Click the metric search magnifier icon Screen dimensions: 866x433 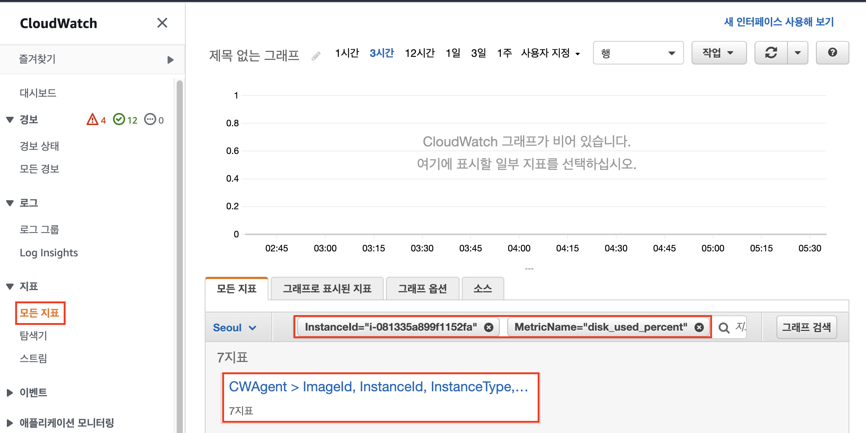[x=724, y=328]
